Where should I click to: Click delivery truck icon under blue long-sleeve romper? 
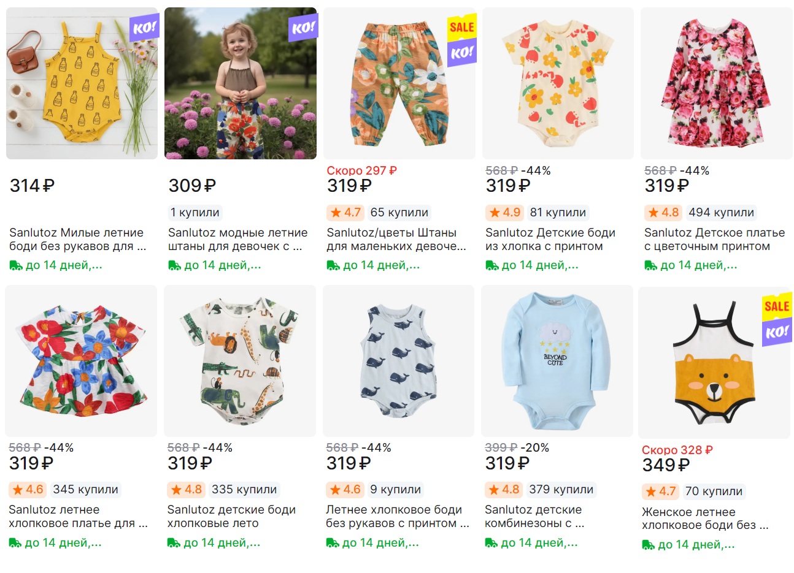pos(491,543)
